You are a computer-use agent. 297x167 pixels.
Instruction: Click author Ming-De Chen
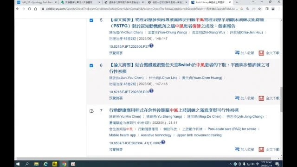coord(204,116)
